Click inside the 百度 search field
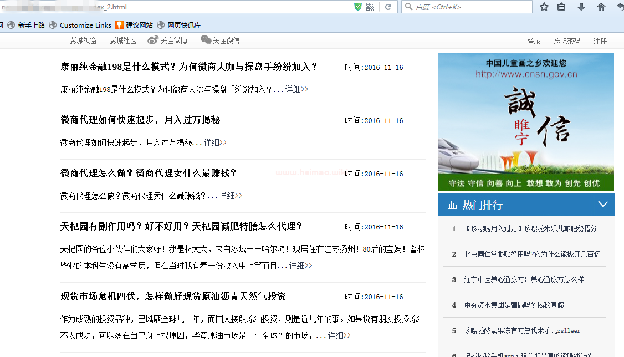 pos(471,7)
